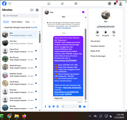Open the Friends icon in top navigation
This screenshot has height=120, width=127.
(62, 4)
